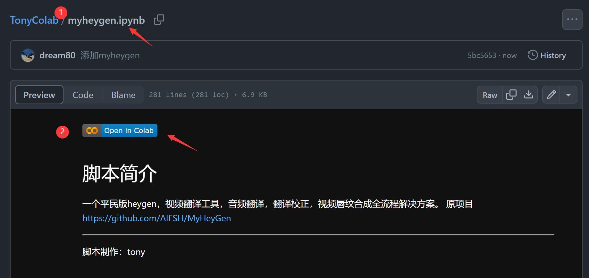Open commit hash 5bc5653
The width and height of the screenshot is (589, 278).
coord(482,55)
